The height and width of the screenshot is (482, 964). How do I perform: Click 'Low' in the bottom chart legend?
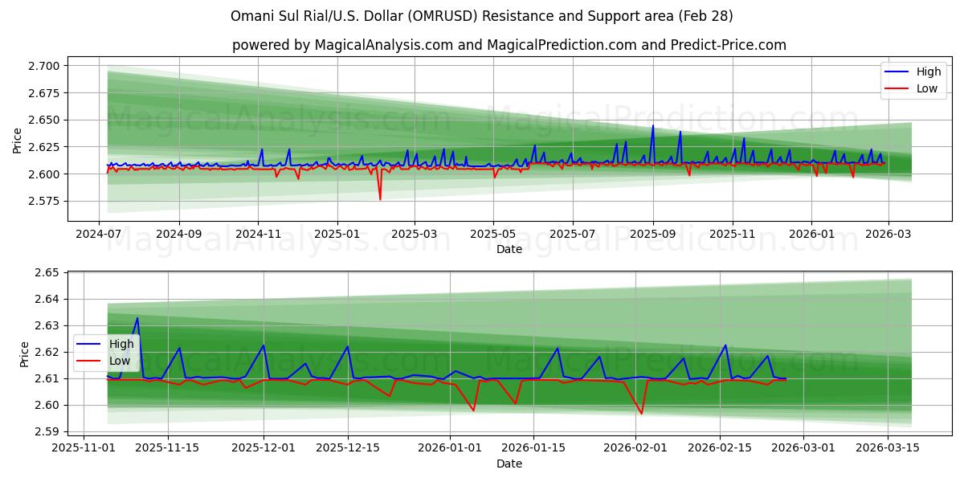pos(120,361)
